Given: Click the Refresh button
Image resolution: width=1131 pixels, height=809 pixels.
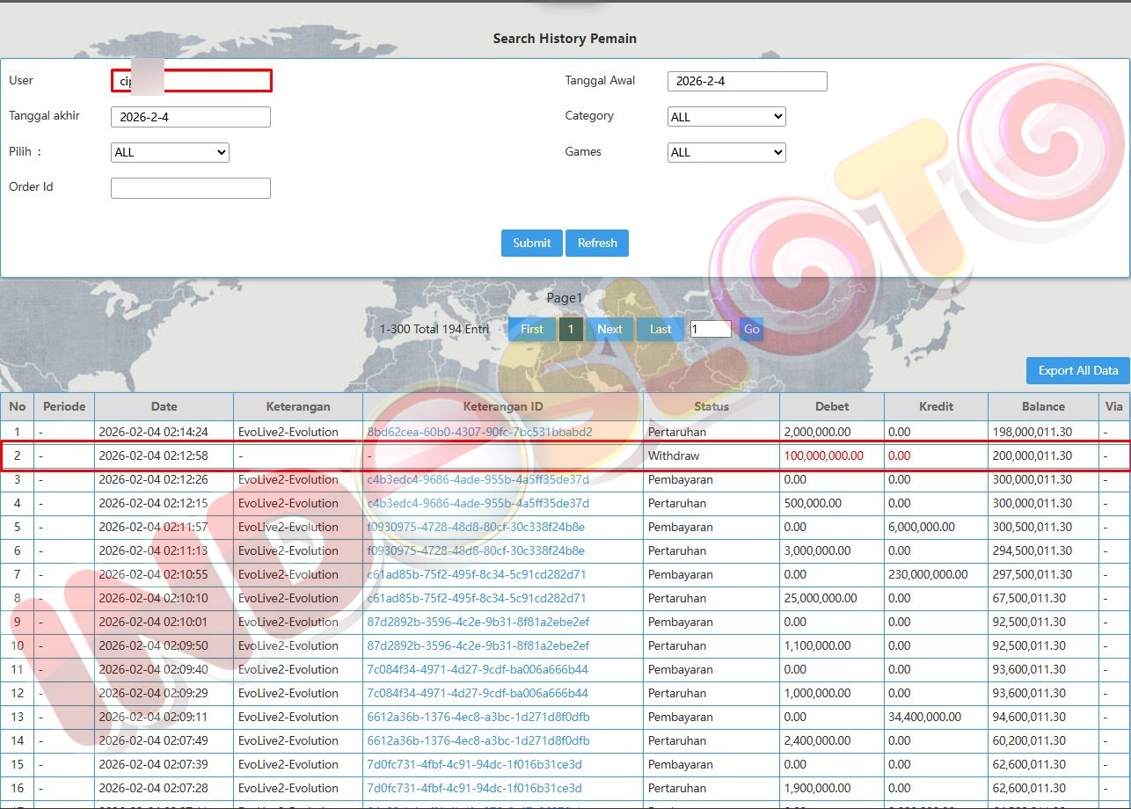Looking at the screenshot, I should [x=597, y=244].
